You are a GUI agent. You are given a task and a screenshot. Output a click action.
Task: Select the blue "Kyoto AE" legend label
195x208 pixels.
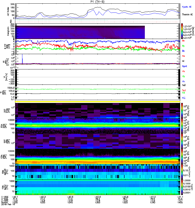click(187, 7)
